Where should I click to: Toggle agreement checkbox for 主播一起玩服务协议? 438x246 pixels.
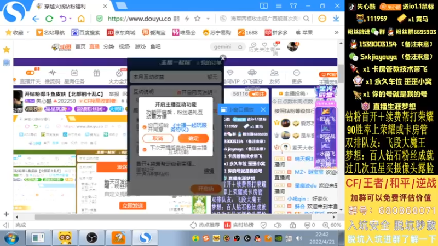click(145, 127)
